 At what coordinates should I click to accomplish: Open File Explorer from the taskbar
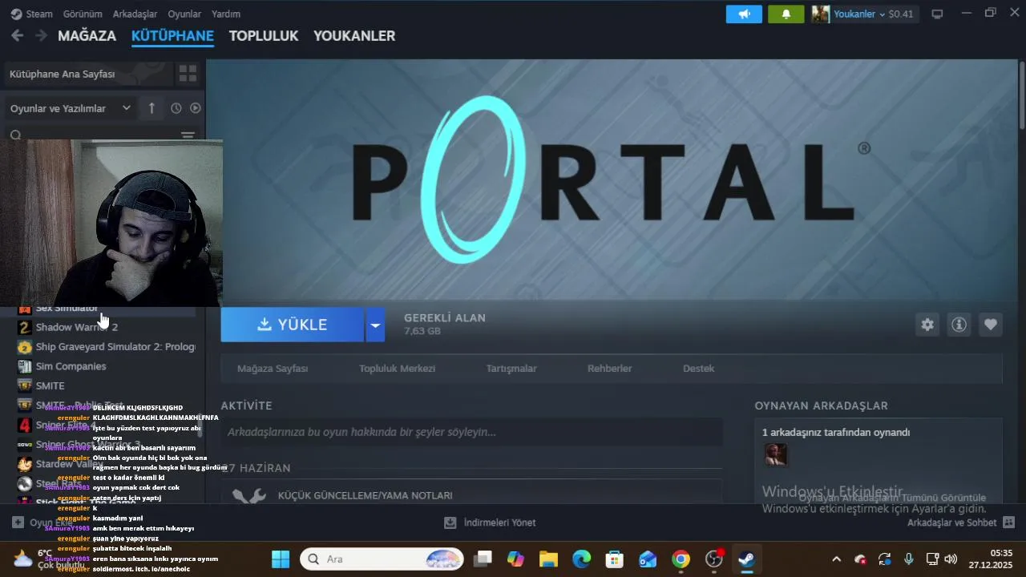click(548, 559)
